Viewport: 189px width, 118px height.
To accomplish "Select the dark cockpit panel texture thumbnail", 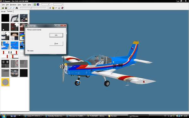I will (24, 18).
